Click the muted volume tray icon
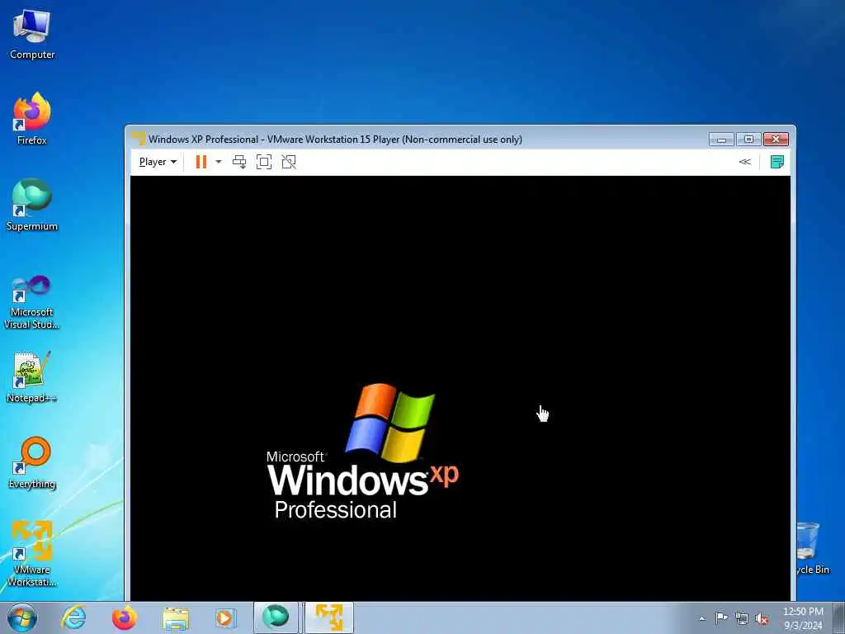Image resolution: width=845 pixels, height=634 pixels. tap(762, 618)
